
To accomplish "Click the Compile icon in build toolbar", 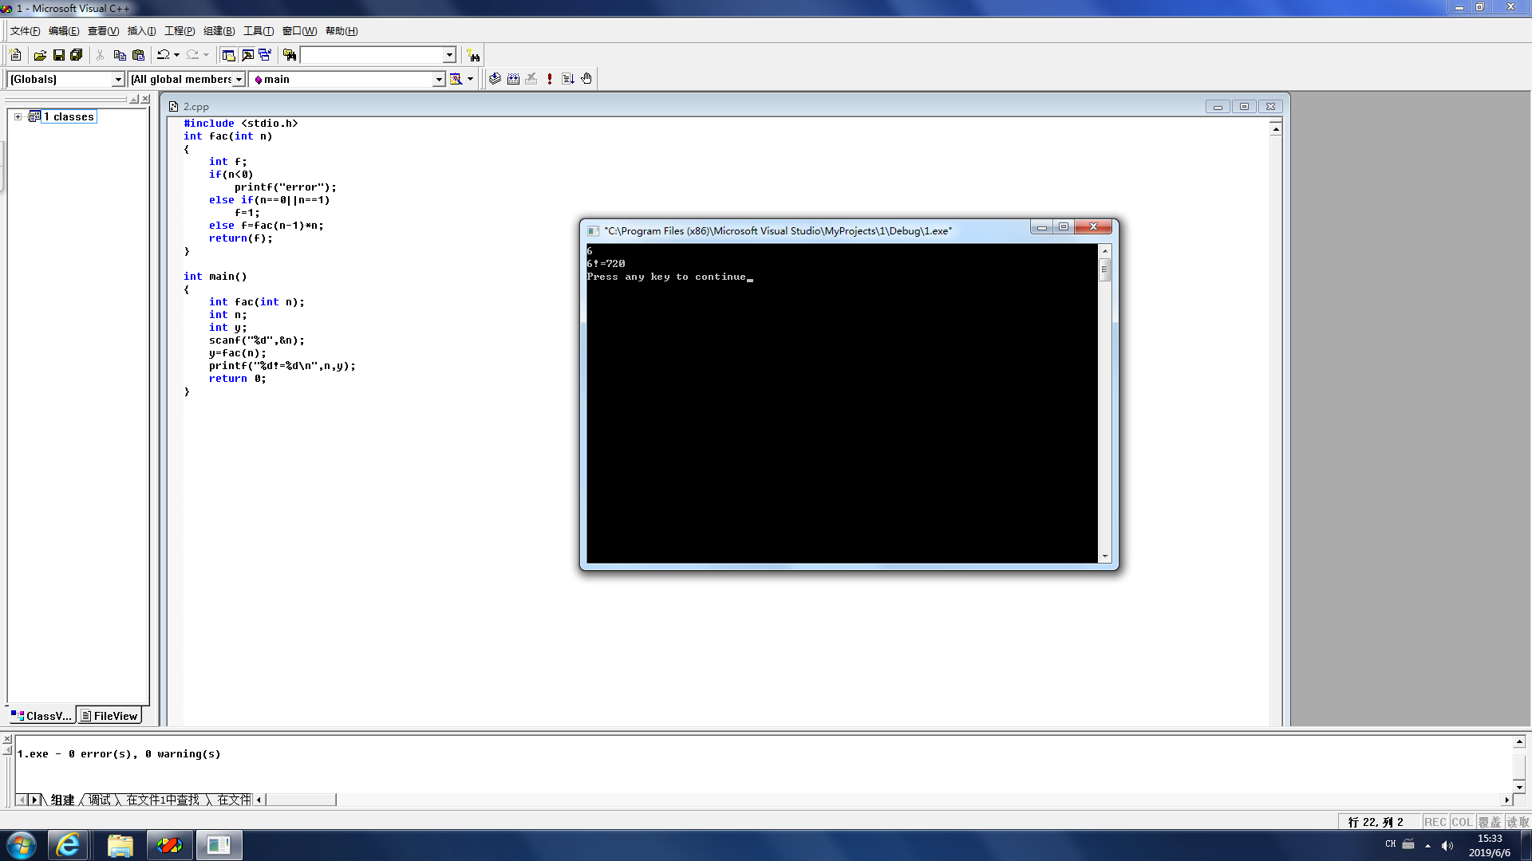I will pos(495,79).
